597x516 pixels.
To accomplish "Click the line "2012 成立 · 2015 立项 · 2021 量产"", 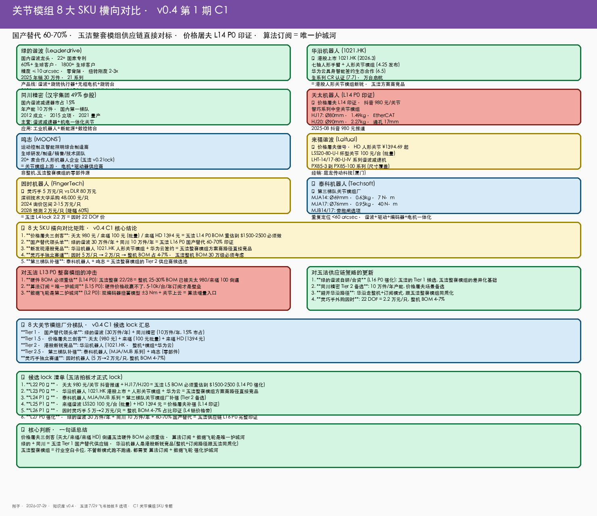I will tap(61, 116).
